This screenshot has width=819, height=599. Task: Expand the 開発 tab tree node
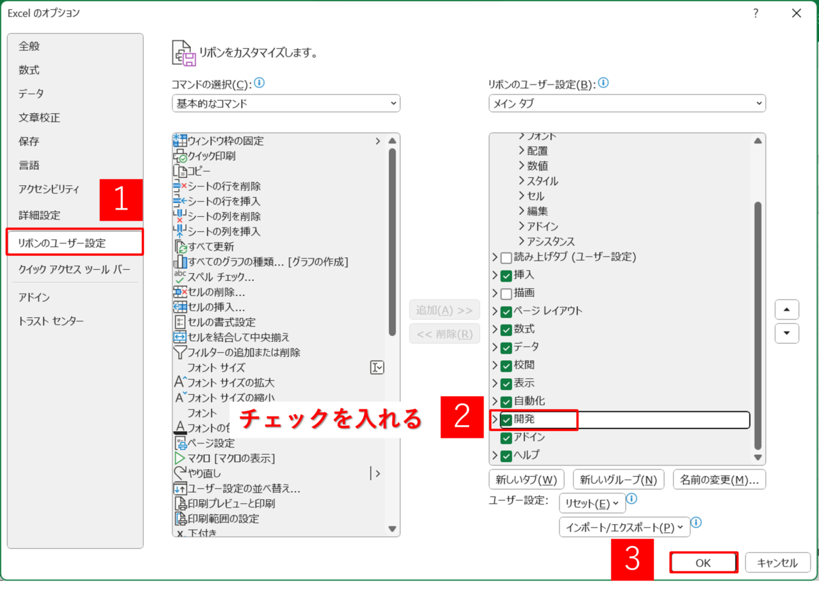(495, 419)
